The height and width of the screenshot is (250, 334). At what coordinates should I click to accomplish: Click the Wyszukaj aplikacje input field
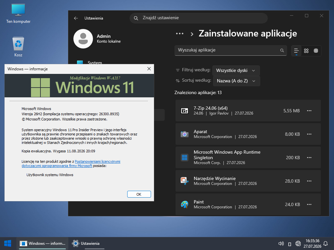(231, 50)
